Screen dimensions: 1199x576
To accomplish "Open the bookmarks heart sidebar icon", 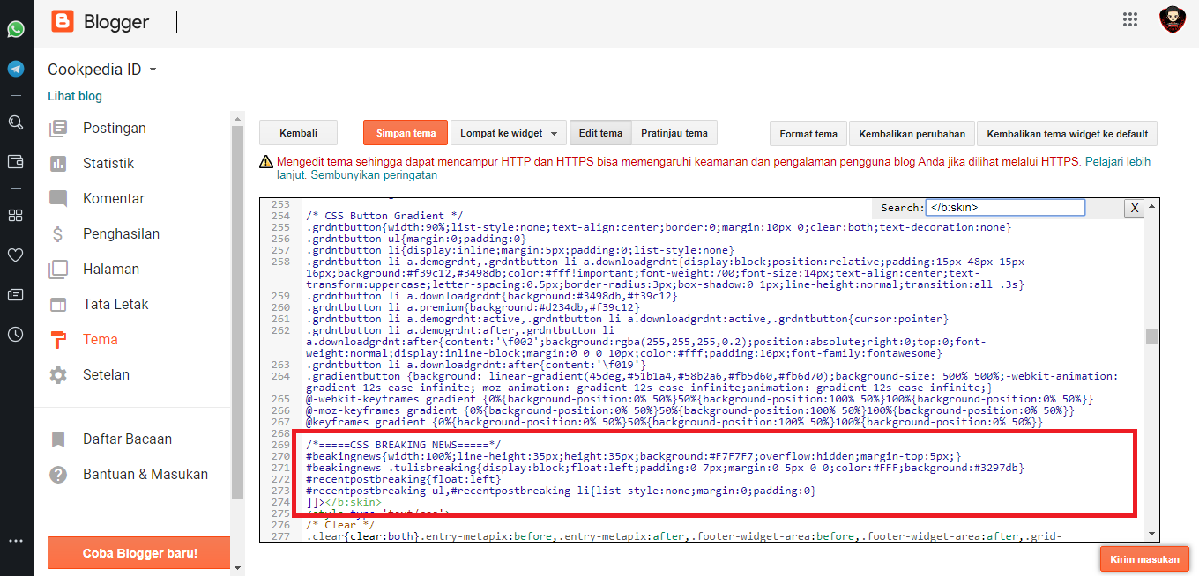I will [x=16, y=255].
